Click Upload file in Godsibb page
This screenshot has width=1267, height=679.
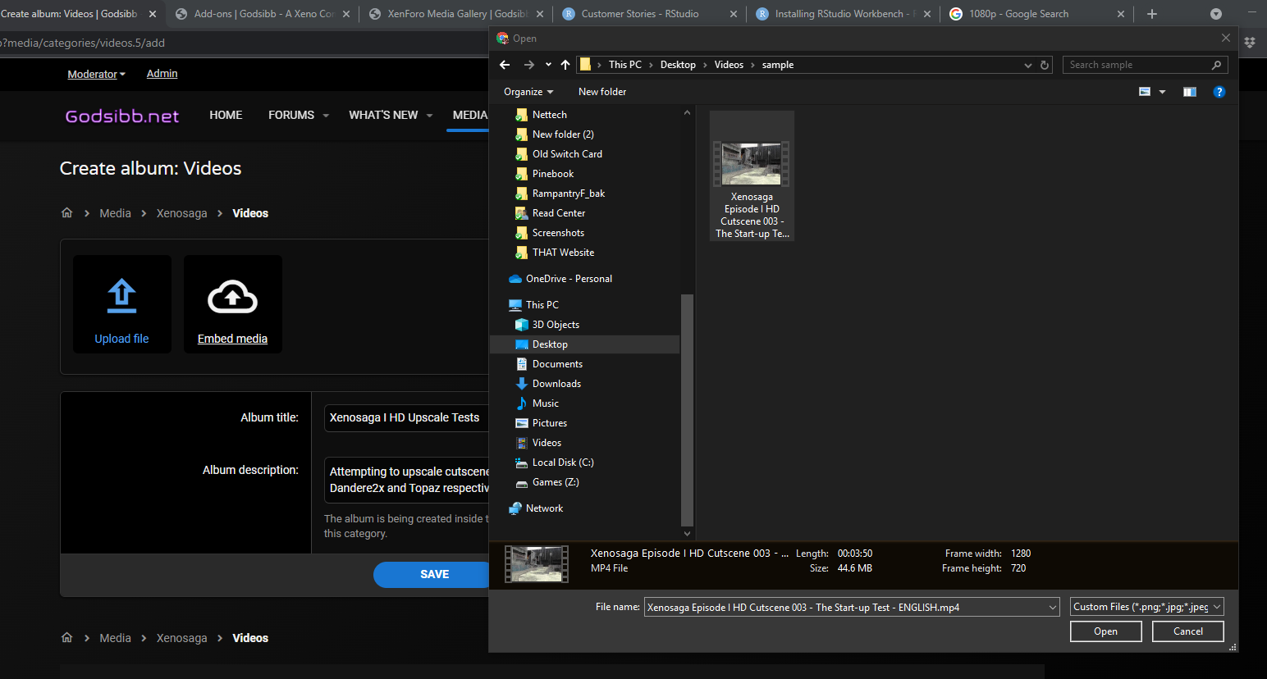pos(122,304)
